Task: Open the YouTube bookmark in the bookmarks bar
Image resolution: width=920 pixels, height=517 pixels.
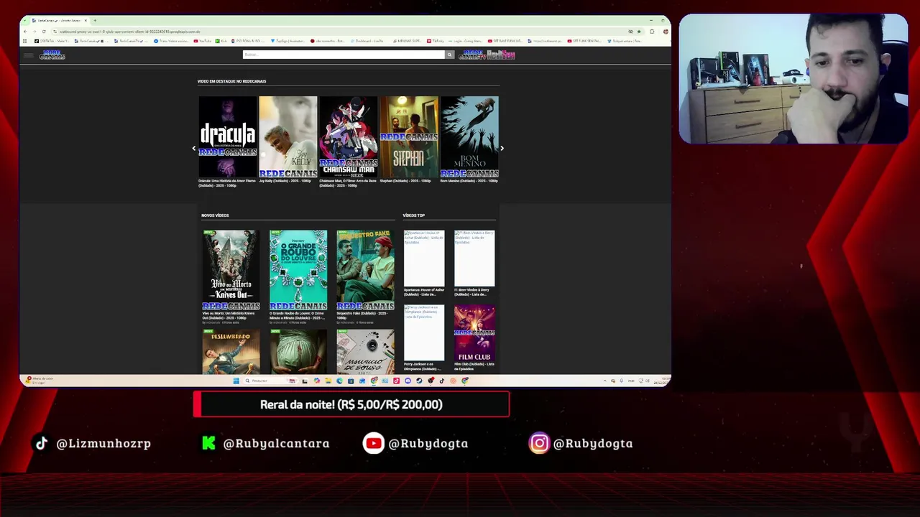Action: pyautogui.click(x=203, y=41)
